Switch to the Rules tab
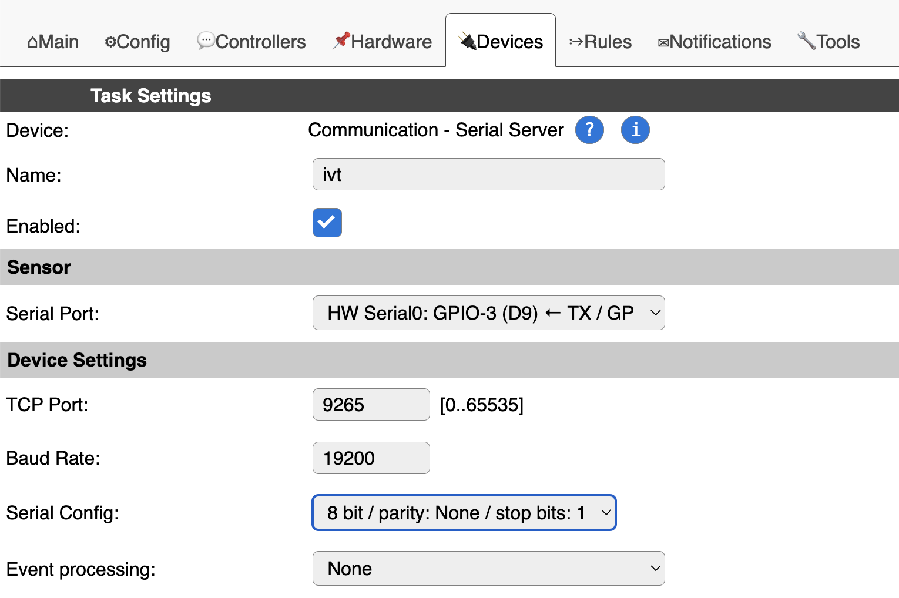 click(x=601, y=42)
